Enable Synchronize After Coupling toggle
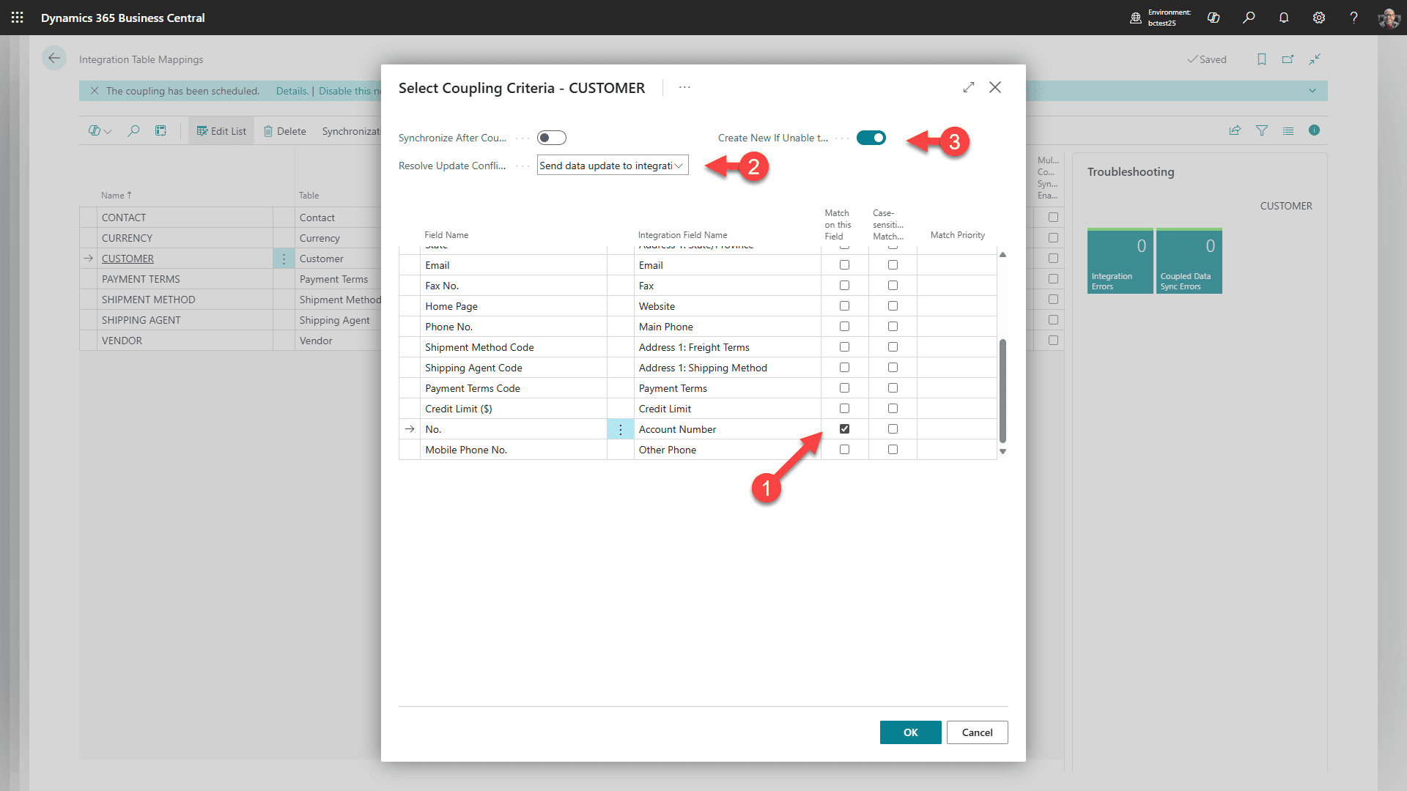The width and height of the screenshot is (1407, 791). [x=551, y=137]
